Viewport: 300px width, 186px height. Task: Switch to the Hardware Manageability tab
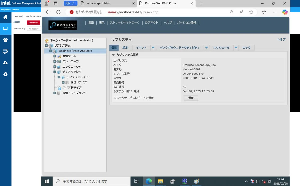tap(33, 16)
